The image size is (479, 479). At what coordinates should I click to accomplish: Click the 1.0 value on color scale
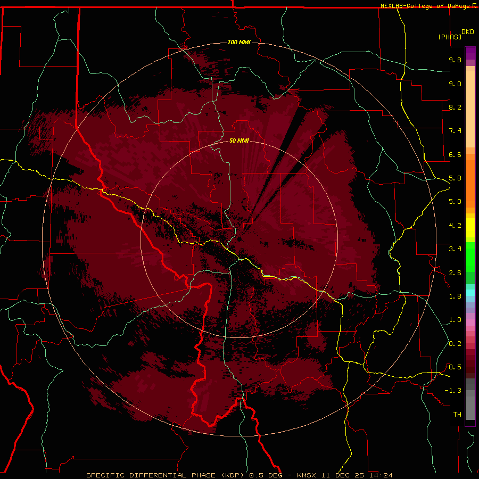tap(455, 320)
